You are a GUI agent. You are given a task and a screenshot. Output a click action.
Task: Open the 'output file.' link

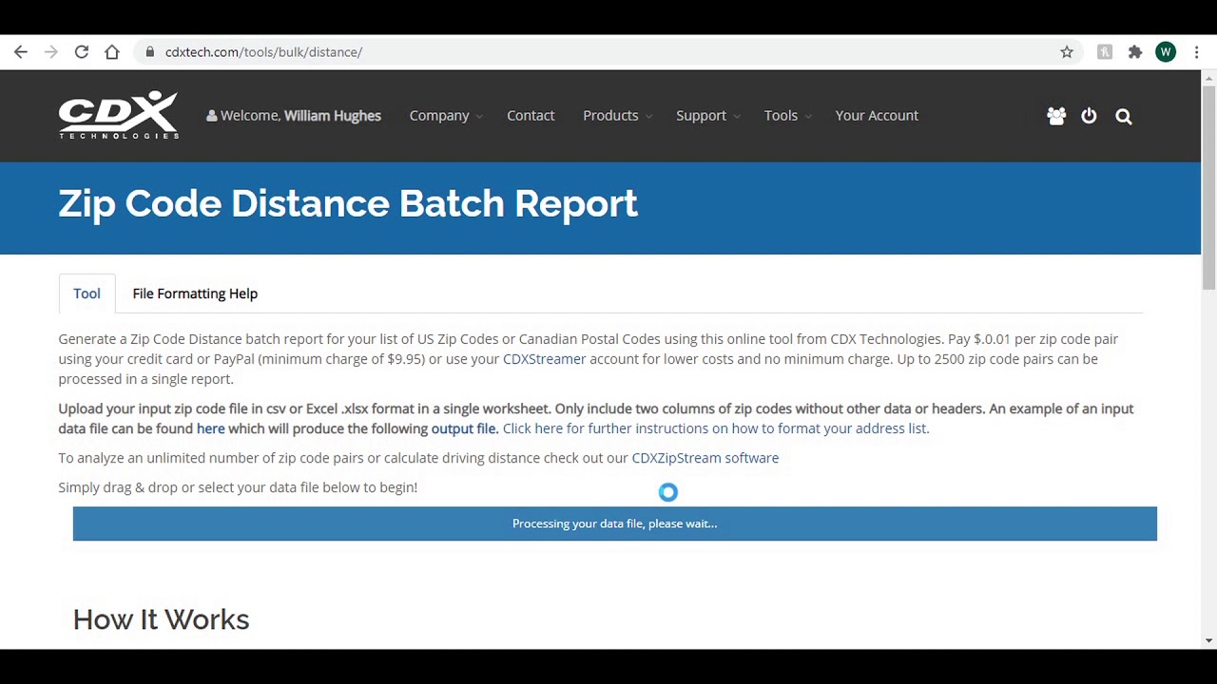pyautogui.click(x=465, y=428)
